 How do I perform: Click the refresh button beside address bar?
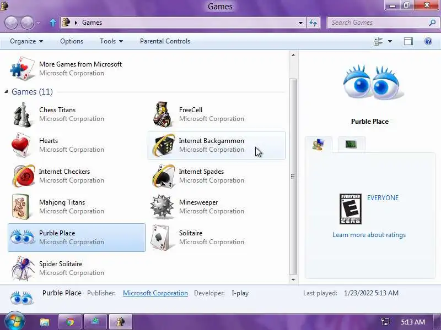click(x=313, y=23)
